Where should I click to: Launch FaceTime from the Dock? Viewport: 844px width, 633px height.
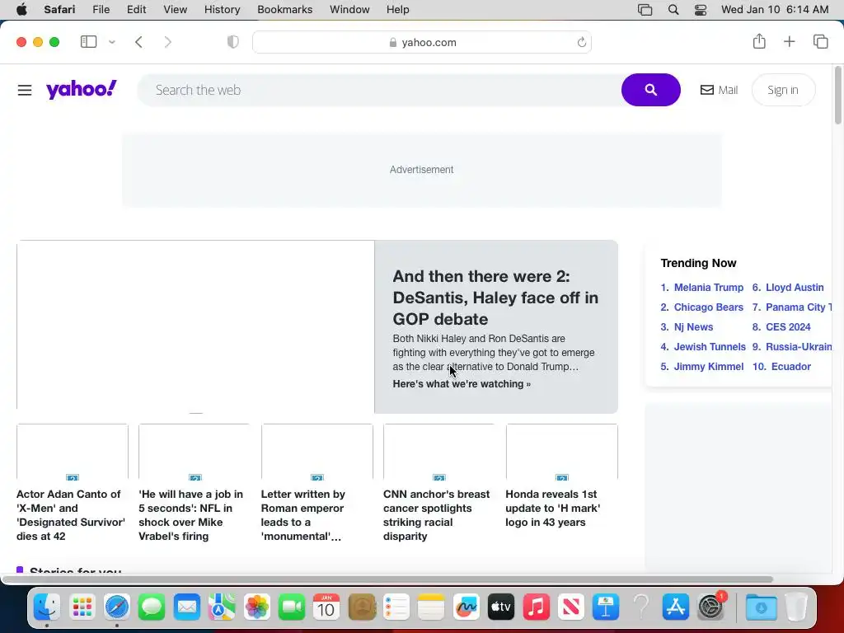[x=292, y=607]
